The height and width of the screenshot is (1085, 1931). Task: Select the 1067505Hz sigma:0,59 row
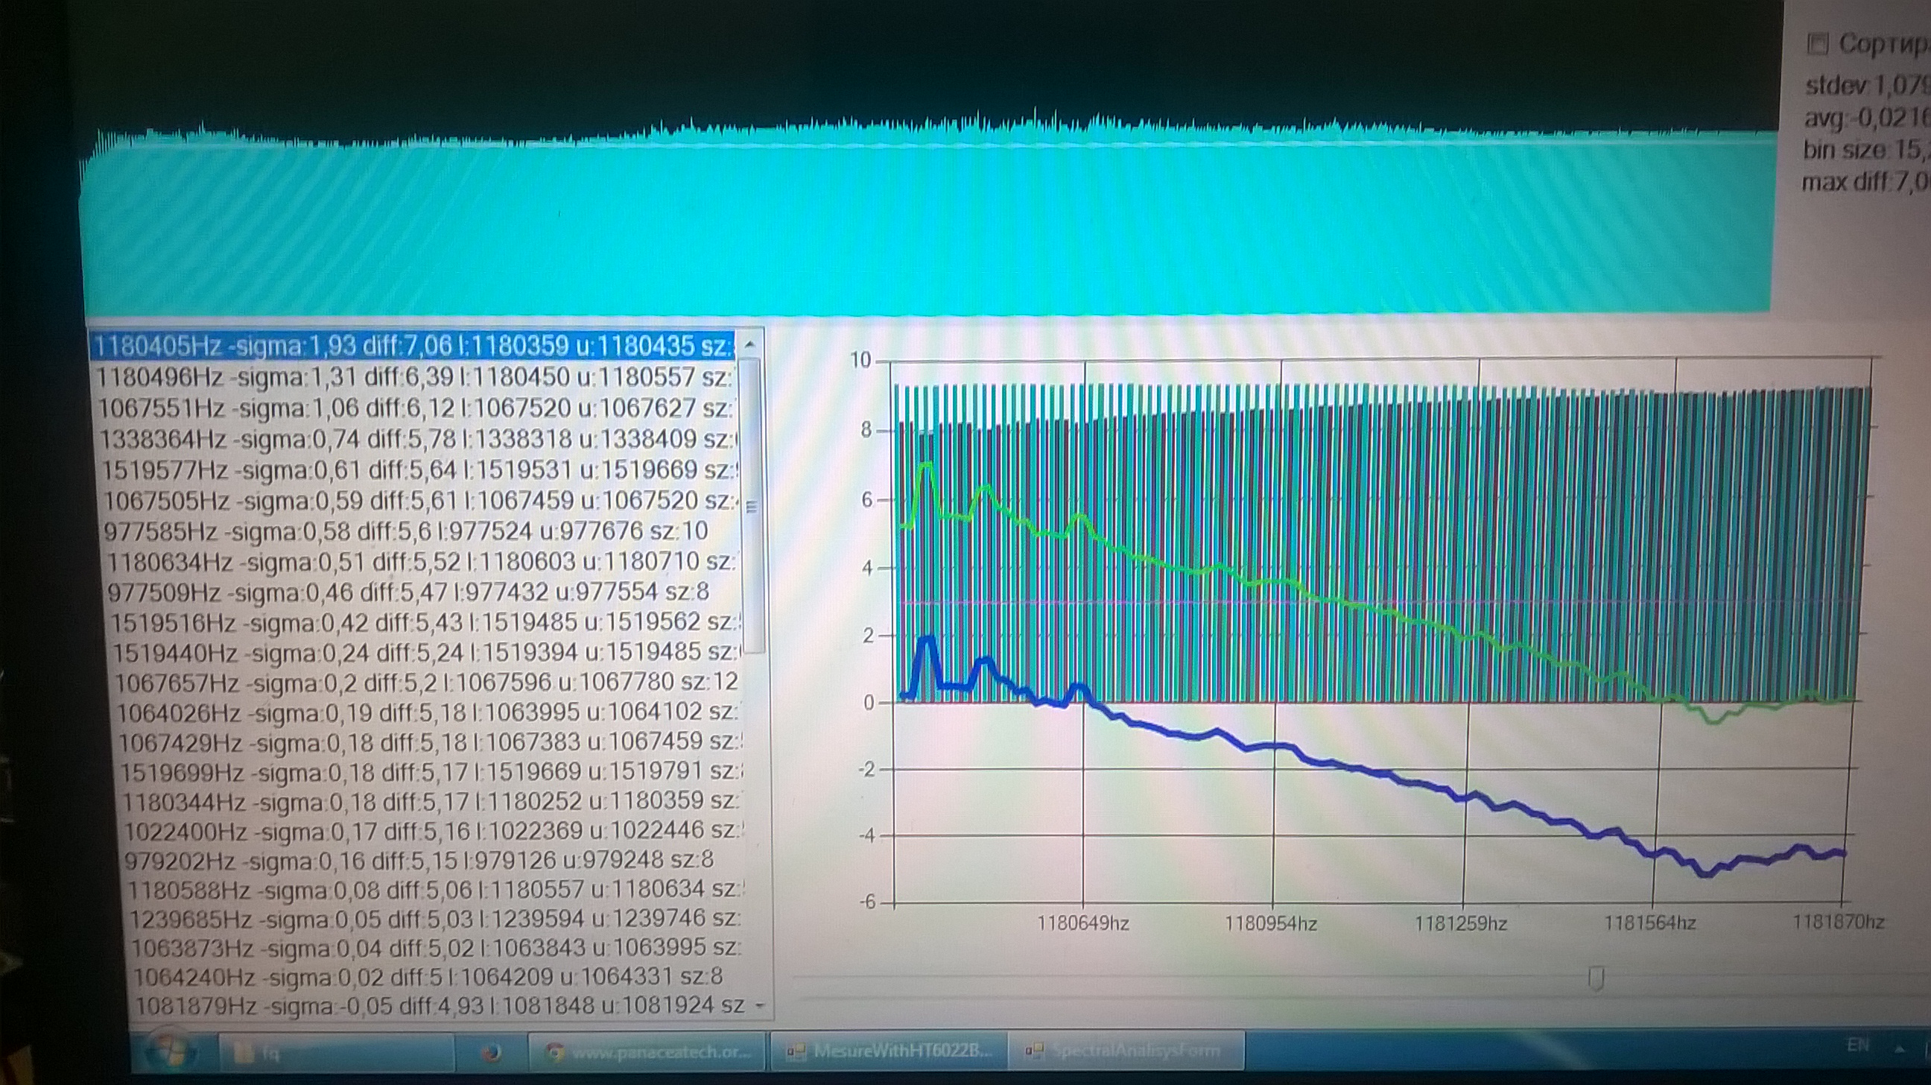(423, 500)
